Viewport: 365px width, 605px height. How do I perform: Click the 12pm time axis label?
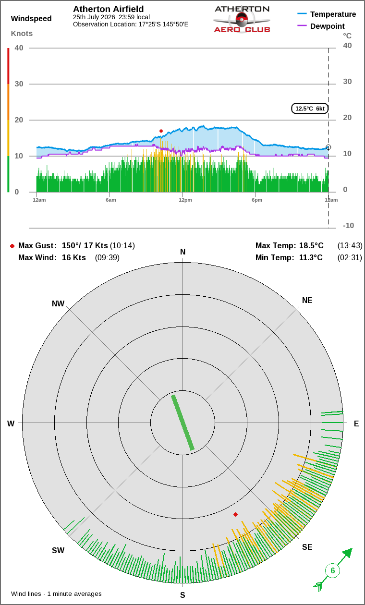coord(185,200)
